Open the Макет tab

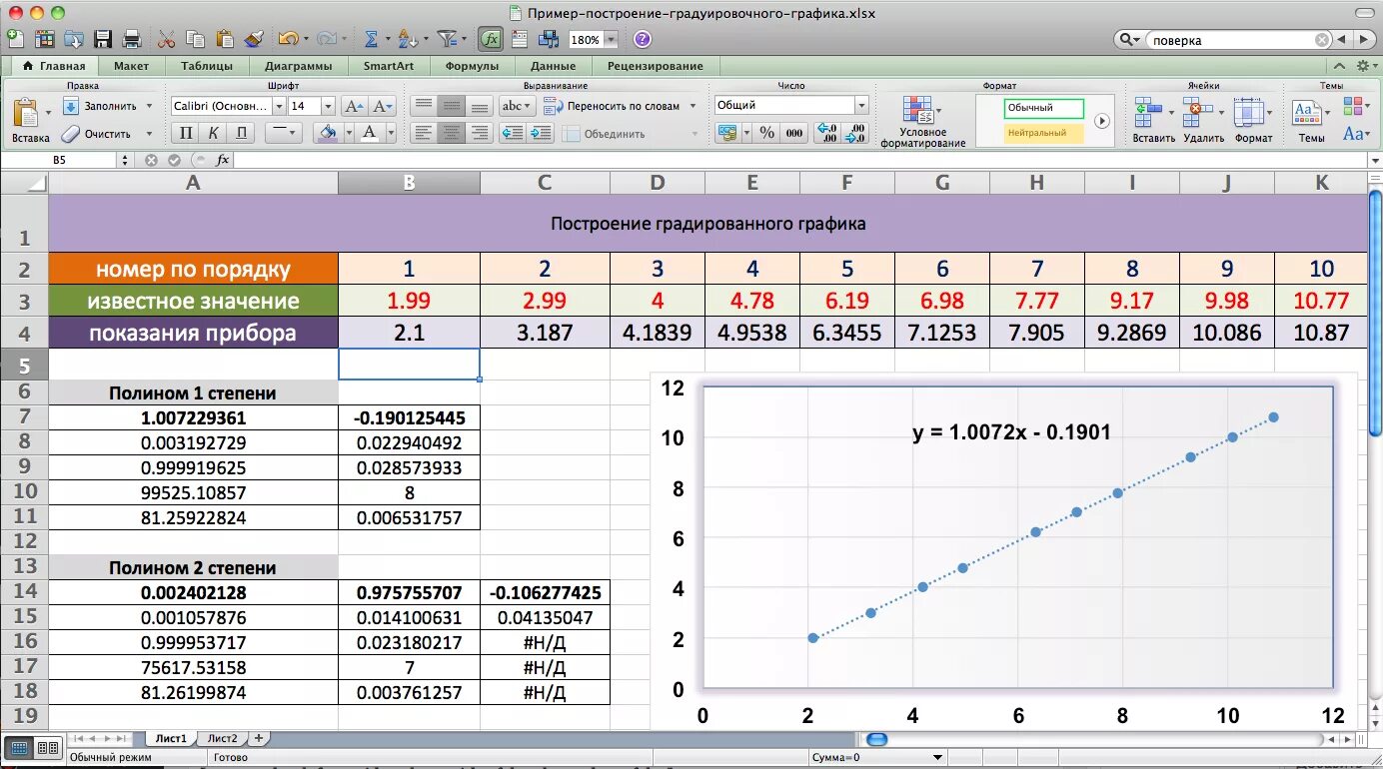131,66
